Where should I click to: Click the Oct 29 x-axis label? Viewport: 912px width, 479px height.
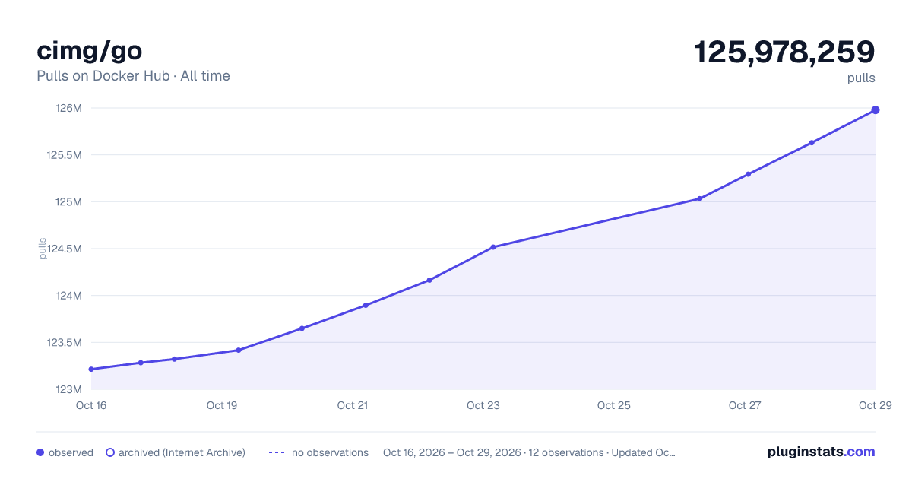click(876, 405)
